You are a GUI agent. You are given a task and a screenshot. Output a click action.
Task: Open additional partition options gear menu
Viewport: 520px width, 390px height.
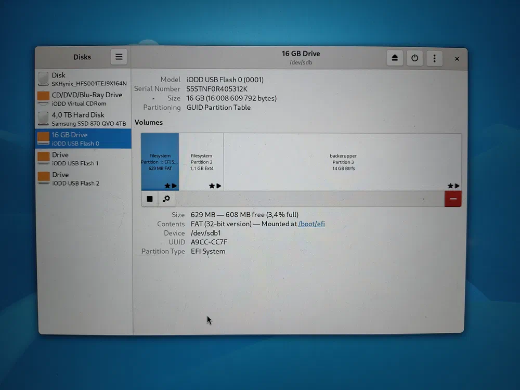point(166,199)
